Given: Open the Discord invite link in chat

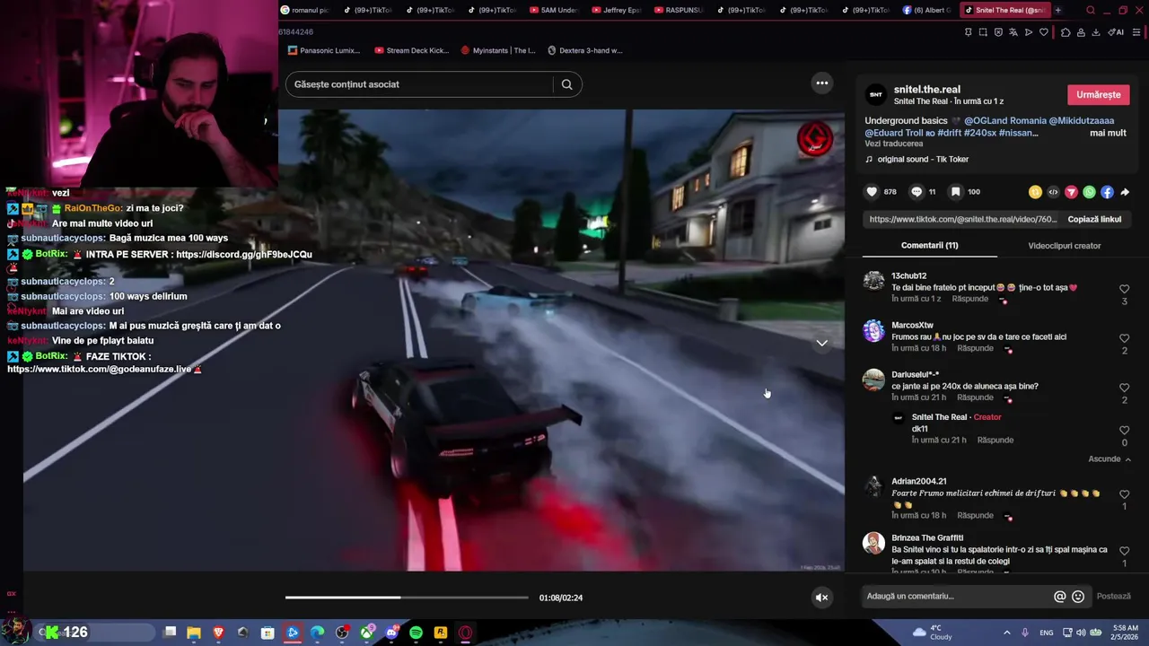Looking at the screenshot, I should click(x=244, y=254).
